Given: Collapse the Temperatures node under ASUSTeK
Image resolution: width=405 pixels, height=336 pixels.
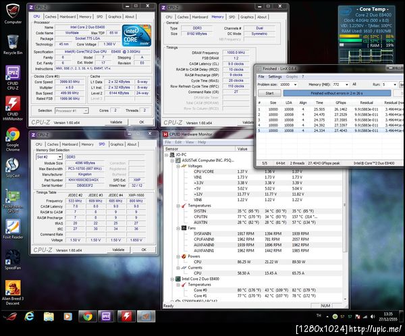Looking at the screenshot, I should [x=178, y=206].
